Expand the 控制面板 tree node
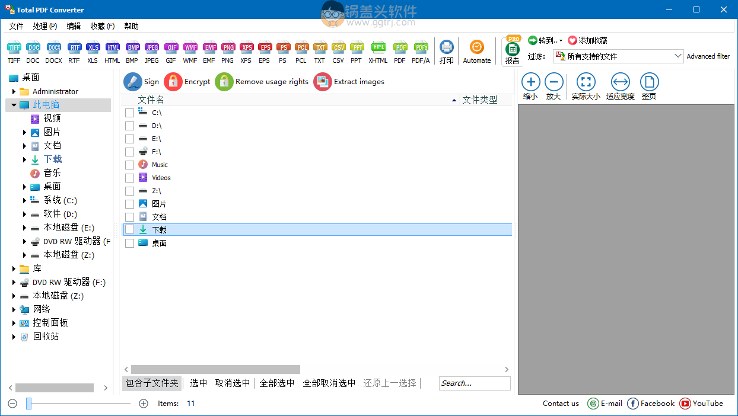 [x=14, y=323]
